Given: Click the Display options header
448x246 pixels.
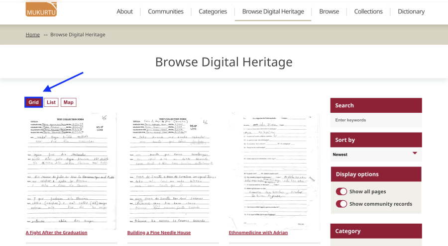Looking at the screenshot, I should 376,174.
